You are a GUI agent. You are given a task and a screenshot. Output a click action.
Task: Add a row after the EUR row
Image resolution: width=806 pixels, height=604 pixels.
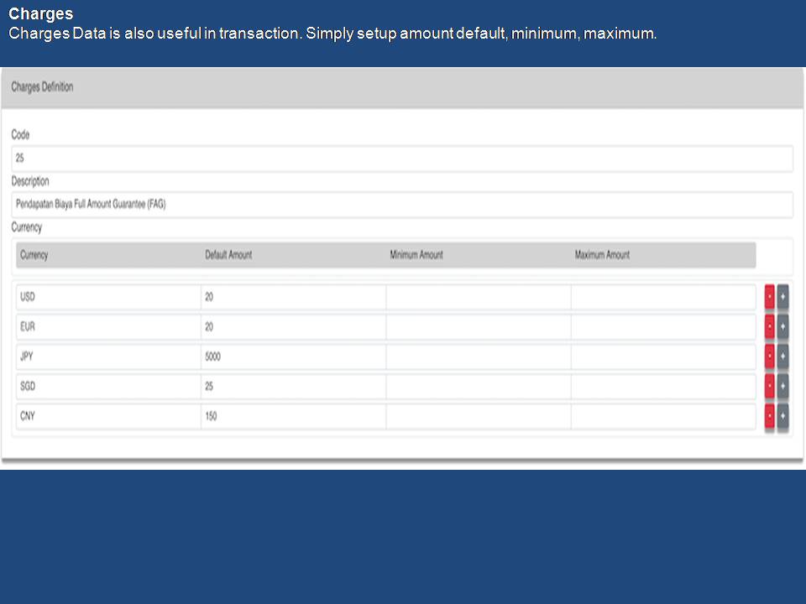coord(782,327)
